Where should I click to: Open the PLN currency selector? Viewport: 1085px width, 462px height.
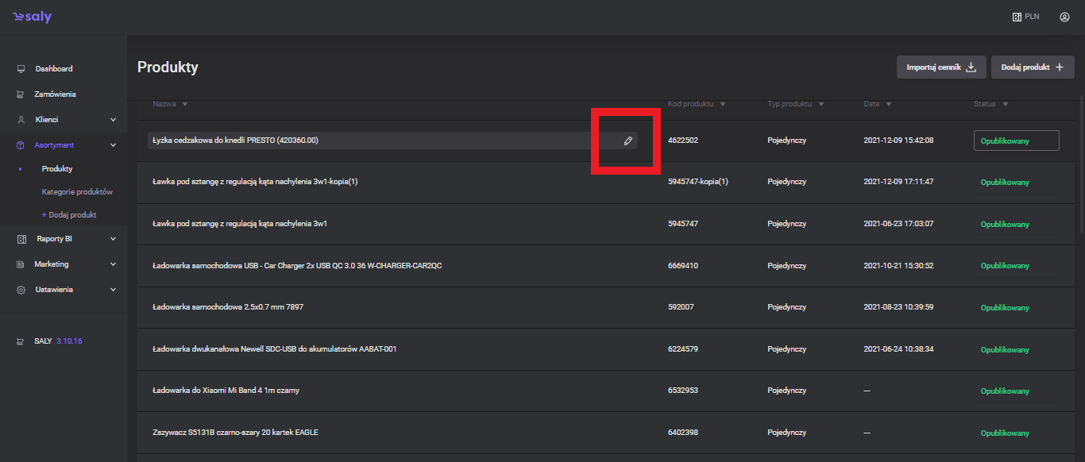click(1025, 17)
